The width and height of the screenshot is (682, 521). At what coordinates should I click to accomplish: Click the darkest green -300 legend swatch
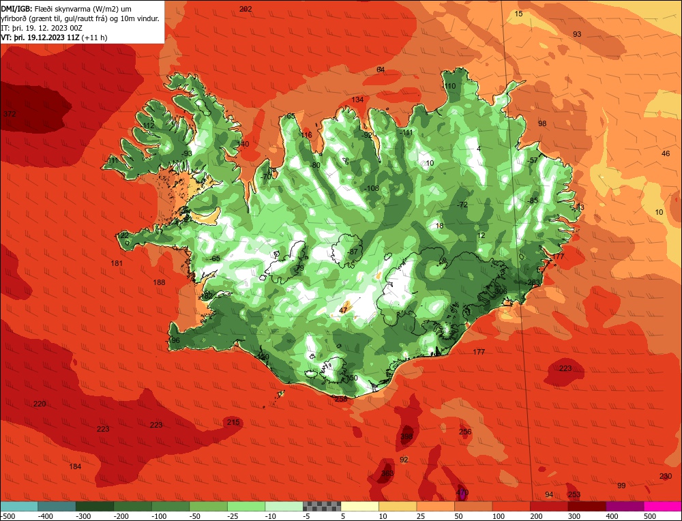pyautogui.click(x=94, y=506)
